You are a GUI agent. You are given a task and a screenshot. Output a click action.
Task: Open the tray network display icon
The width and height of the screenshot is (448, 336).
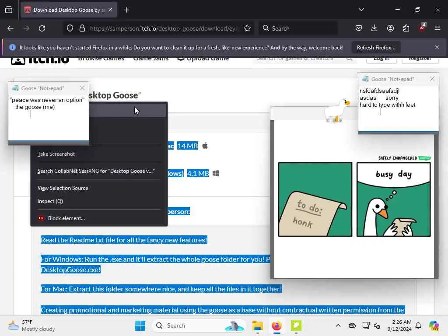[366, 325]
